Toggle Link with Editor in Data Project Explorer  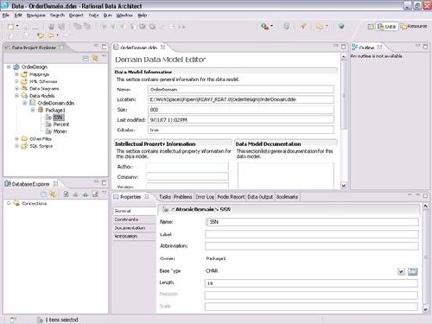[x=95, y=58]
